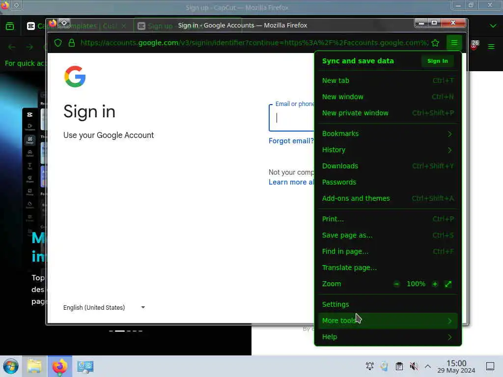Image resolution: width=503 pixels, height=377 pixels.
Task: Click the taskbar clock 15:00
Action: 456,367
